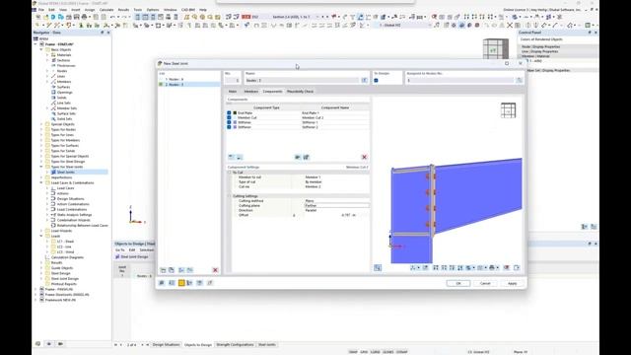Switch to the Members tab
631x355 pixels.
(251, 92)
